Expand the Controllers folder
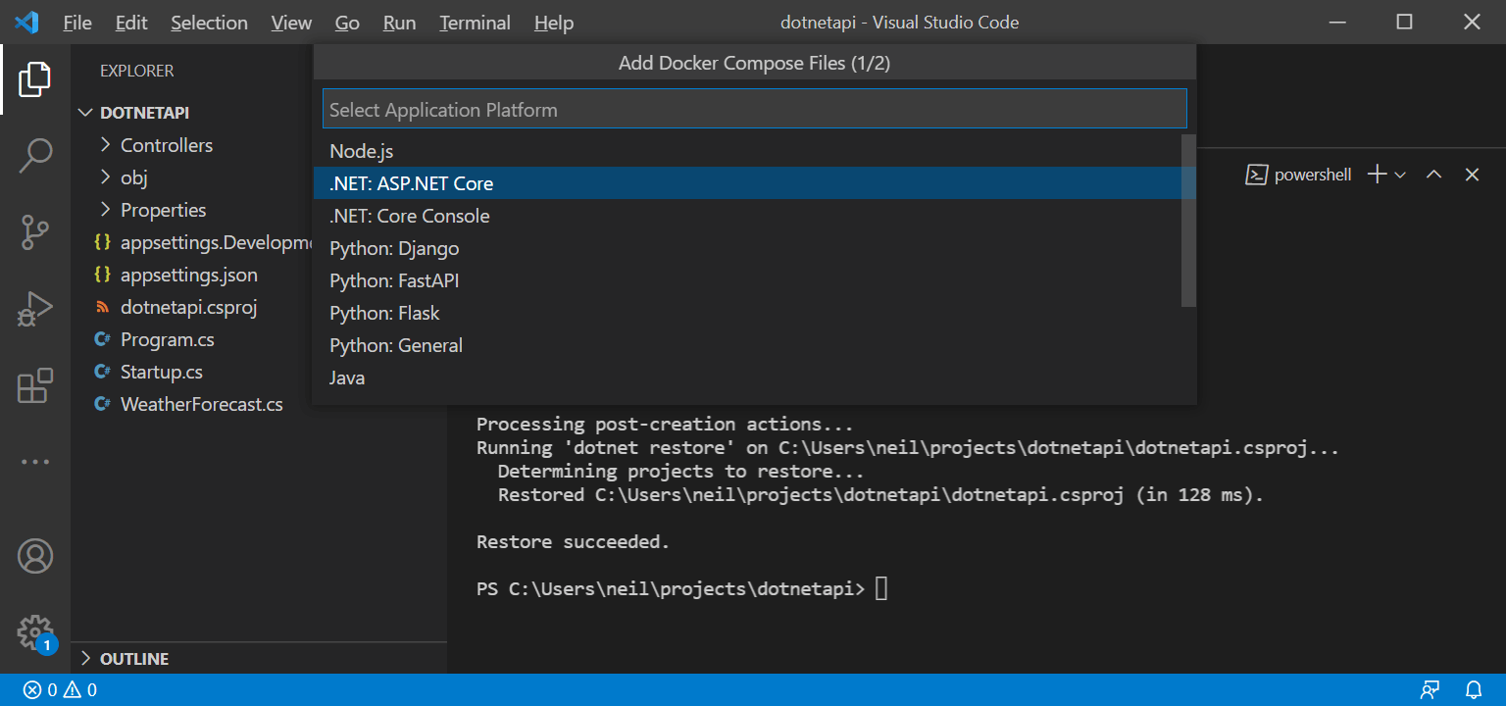The height and width of the screenshot is (706, 1506). point(166,145)
